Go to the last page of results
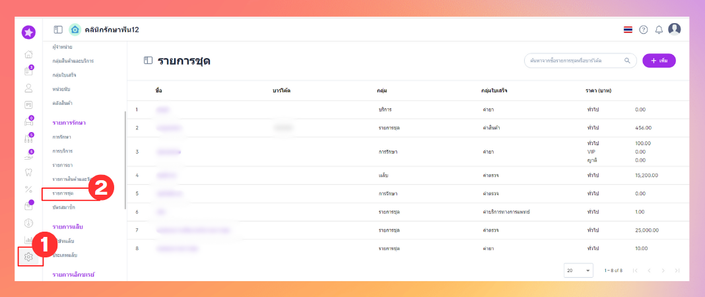The height and width of the screenshot is (297, 705). (x=677, y=271)
